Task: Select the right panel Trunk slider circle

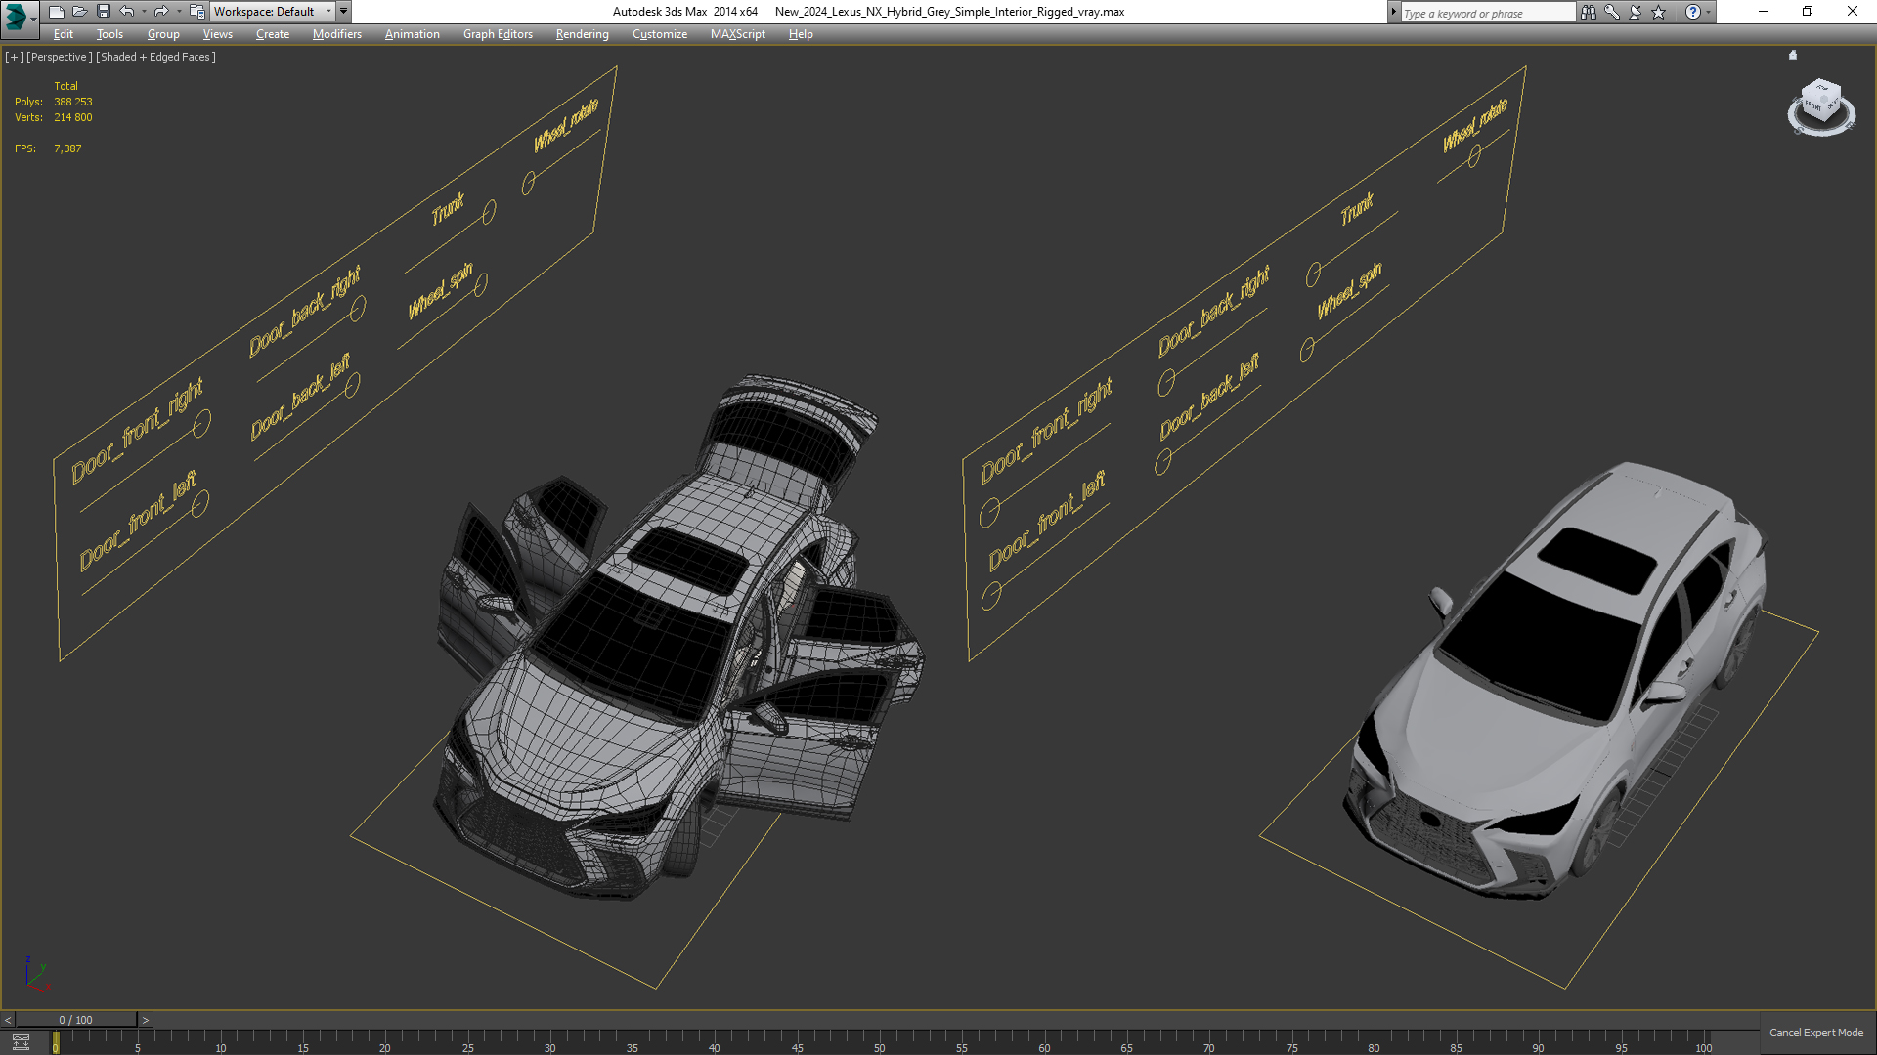Action: tap(1313, 274)
